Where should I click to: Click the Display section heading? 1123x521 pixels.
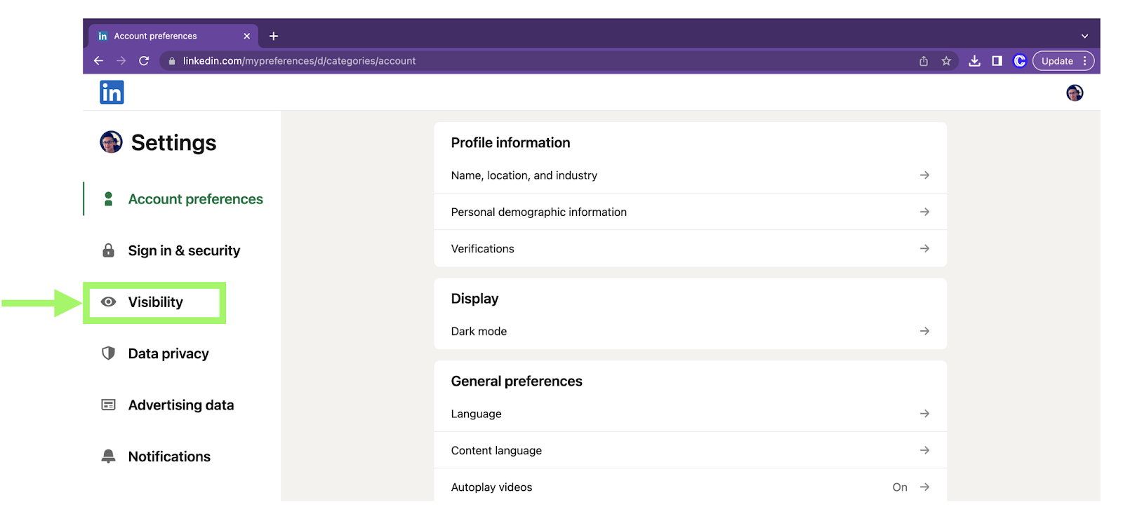click(x=474, y=299)
